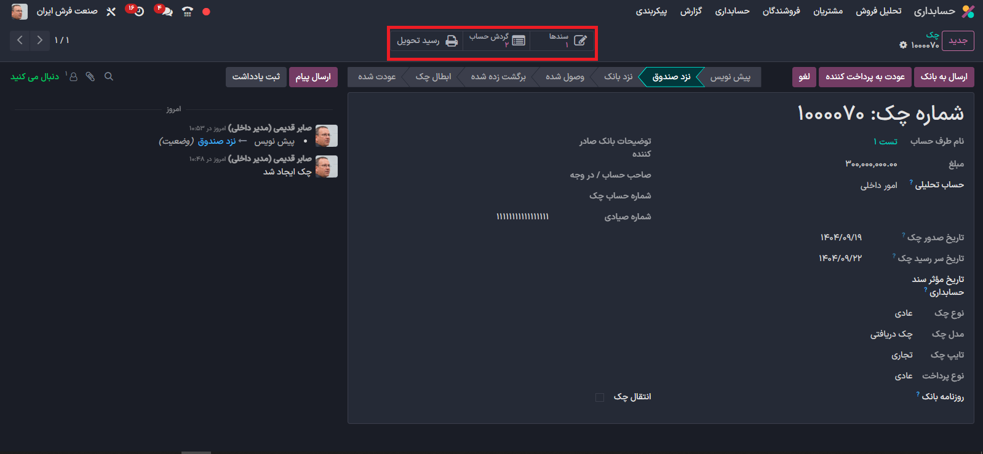Click the رسید تحویل print button
The image size is (983, 454).
(427, 41)
